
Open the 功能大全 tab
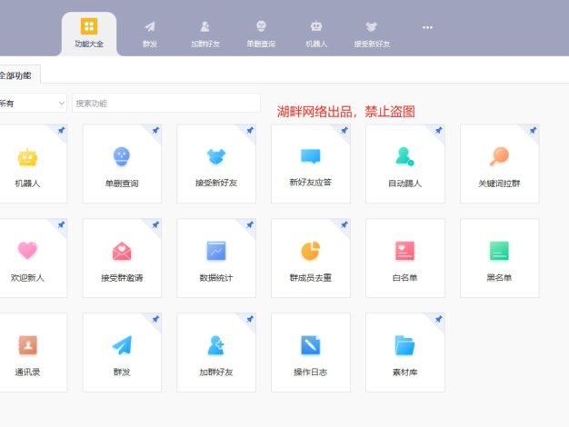[x=89, y=34]
